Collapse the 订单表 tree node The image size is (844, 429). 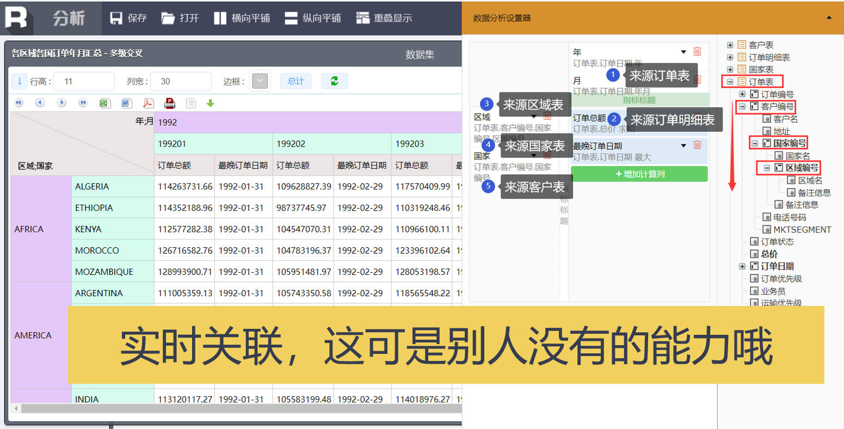click(730, 82)
